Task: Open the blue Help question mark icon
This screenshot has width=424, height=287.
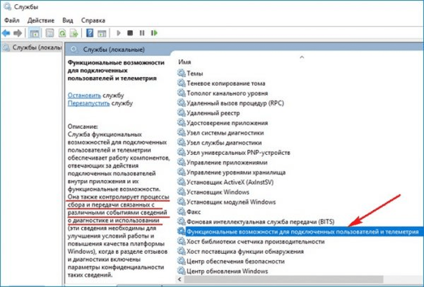Action: [90, 33]
